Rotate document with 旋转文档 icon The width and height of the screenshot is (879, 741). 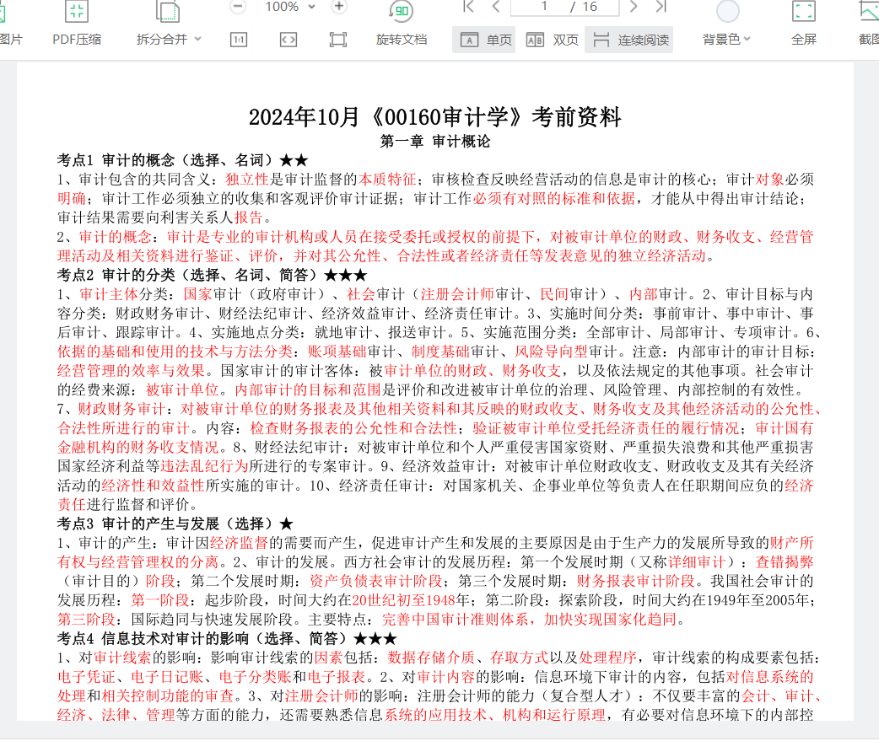point(401,11)
